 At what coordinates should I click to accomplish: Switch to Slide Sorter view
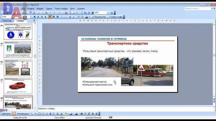click(4, 110)
